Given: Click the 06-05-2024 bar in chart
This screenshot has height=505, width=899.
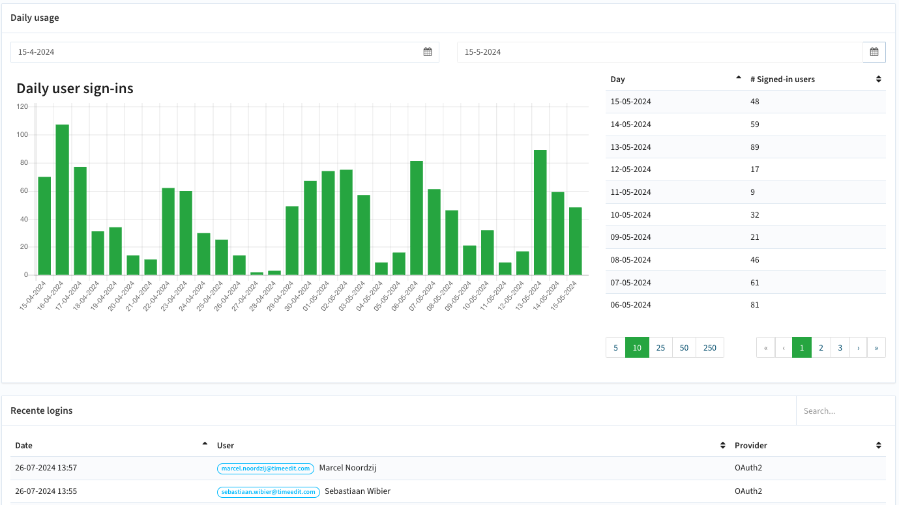Looking at the screenshot, I should (417, 218).
